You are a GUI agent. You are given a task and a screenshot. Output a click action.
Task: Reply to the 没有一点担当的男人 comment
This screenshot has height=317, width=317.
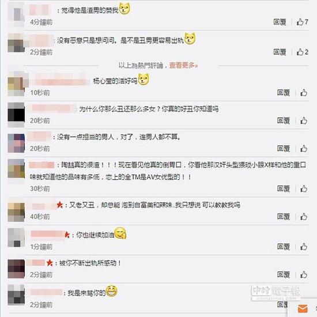point(283,149)
